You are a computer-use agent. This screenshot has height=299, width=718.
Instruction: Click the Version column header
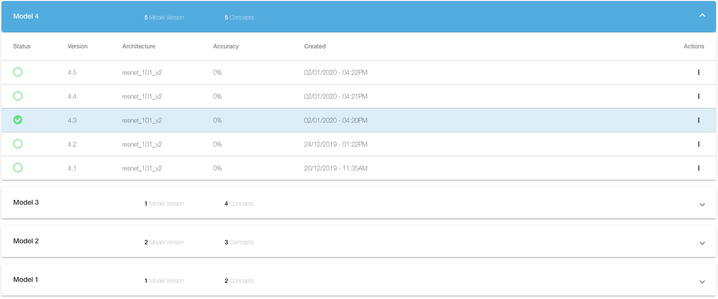pyautogui.click(x=77, y=46)
